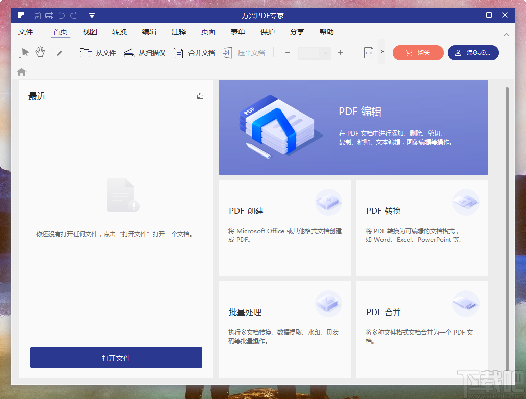Click the Home icon on the tab bar
Screen dimensions: 526x399
[x=21, y=72]
